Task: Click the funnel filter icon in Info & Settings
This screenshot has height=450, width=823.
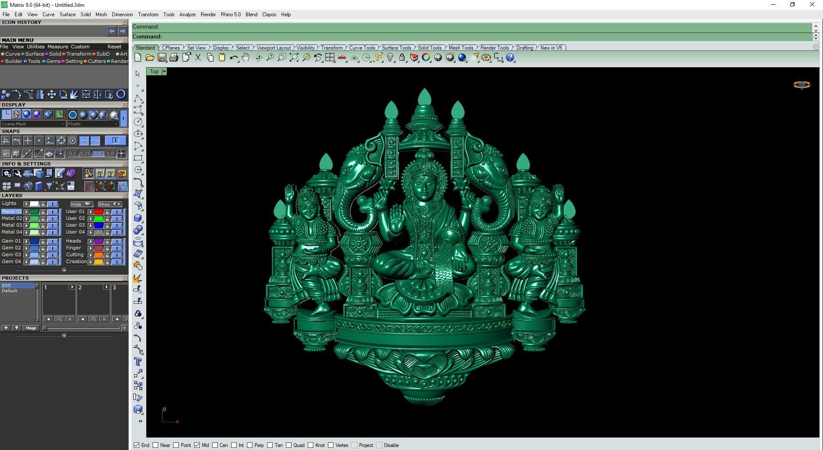Action: coord(49,186)
